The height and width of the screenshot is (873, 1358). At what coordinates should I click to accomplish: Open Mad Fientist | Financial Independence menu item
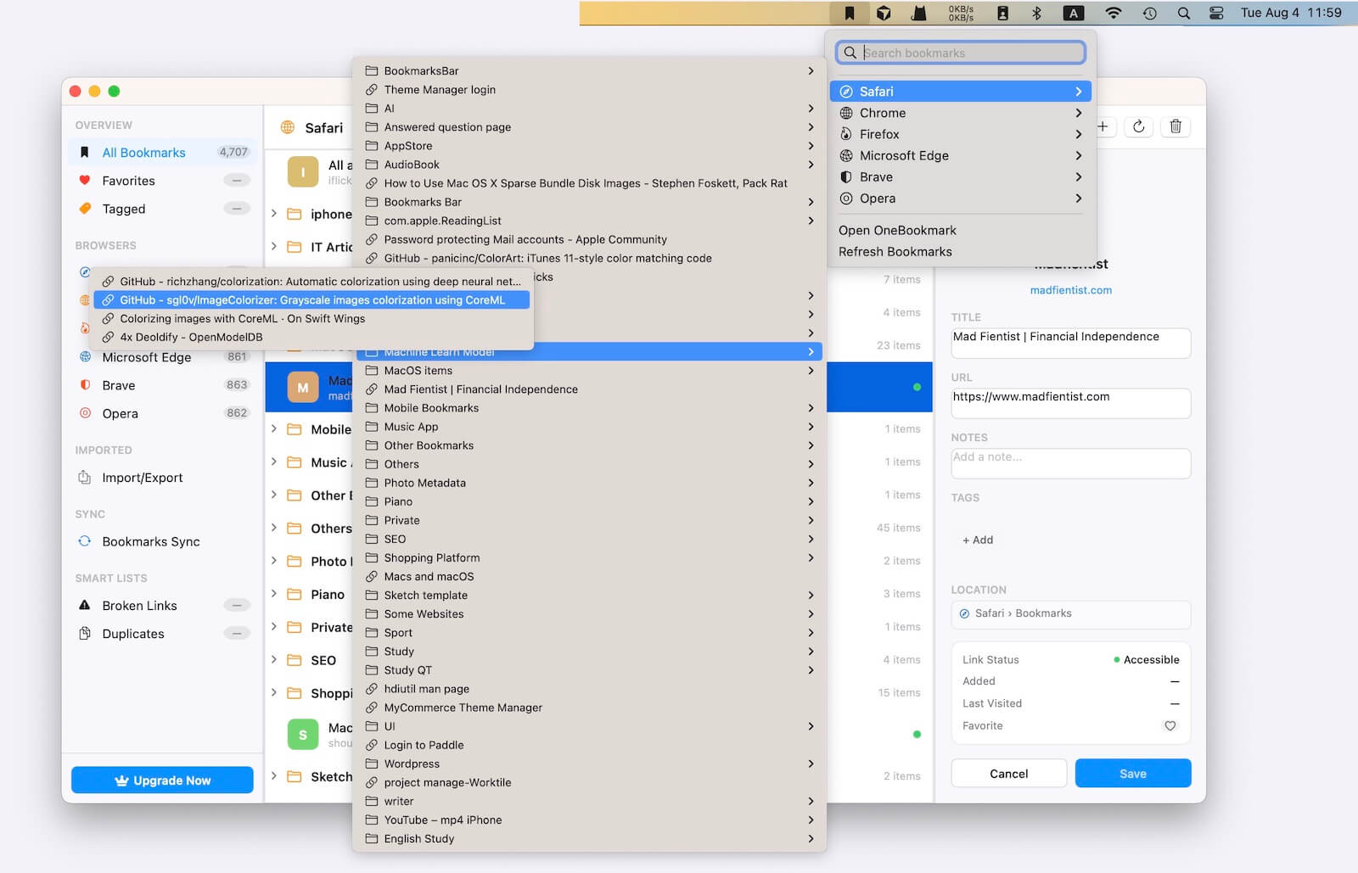click(589, 389)
